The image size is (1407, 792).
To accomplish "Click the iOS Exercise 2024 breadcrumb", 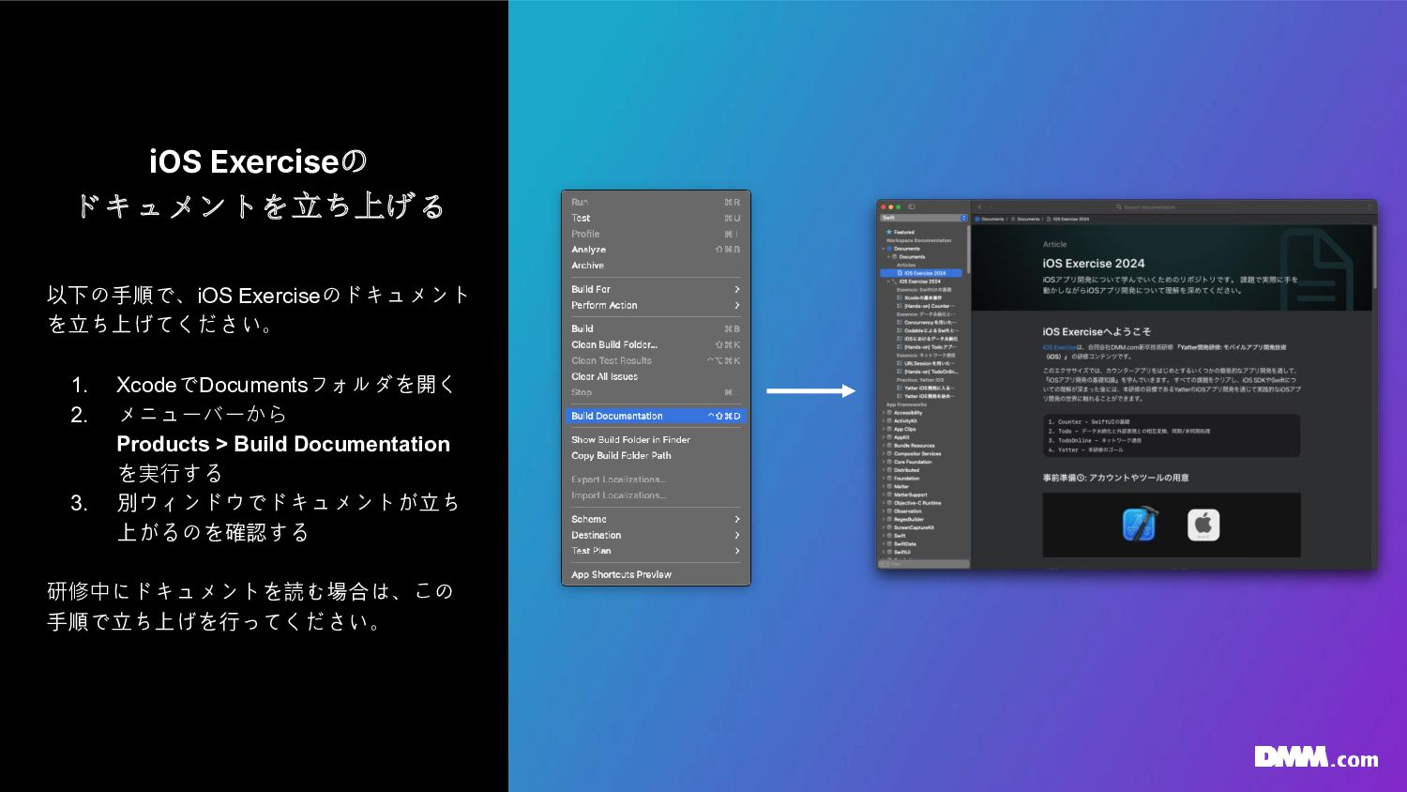I will [1068, 219].
